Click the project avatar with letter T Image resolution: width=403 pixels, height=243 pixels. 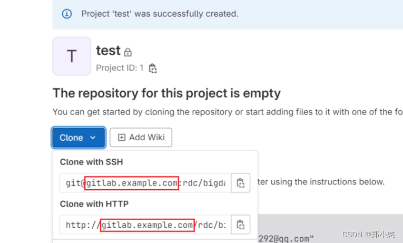point(72,56)
